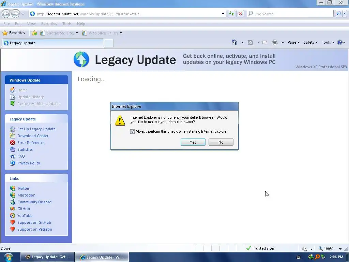
Task: Open the Tools menu in menu bar
Action: click(67, 24)
